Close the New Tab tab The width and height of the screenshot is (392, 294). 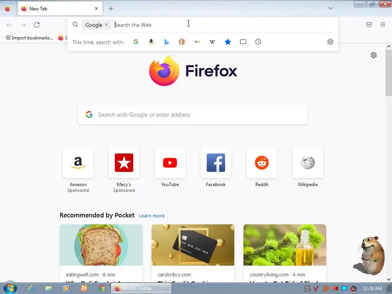[96, 8]
